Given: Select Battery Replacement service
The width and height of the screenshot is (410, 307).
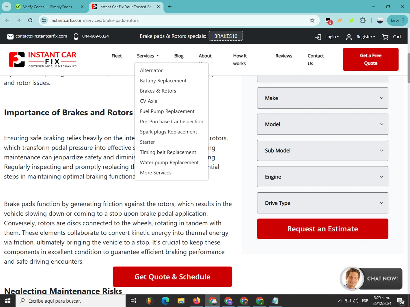Looking at the screenshot, I should coord(163,81).
